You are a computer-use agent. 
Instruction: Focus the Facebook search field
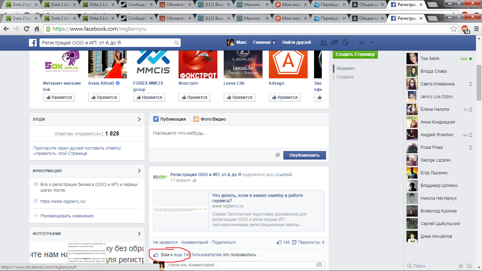click(106, 43)
